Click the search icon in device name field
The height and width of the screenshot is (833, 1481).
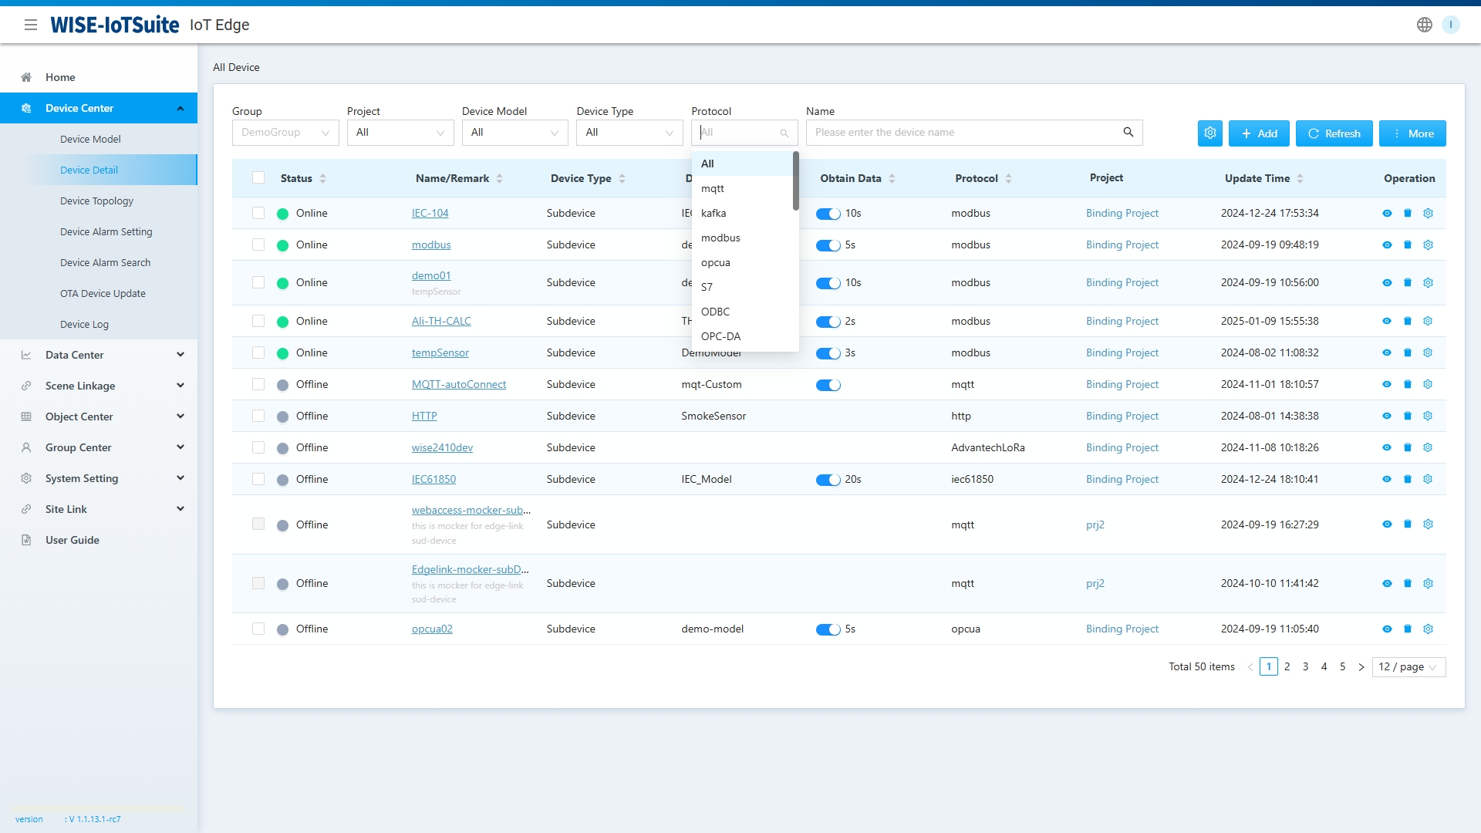click(x=1128, y=132)
